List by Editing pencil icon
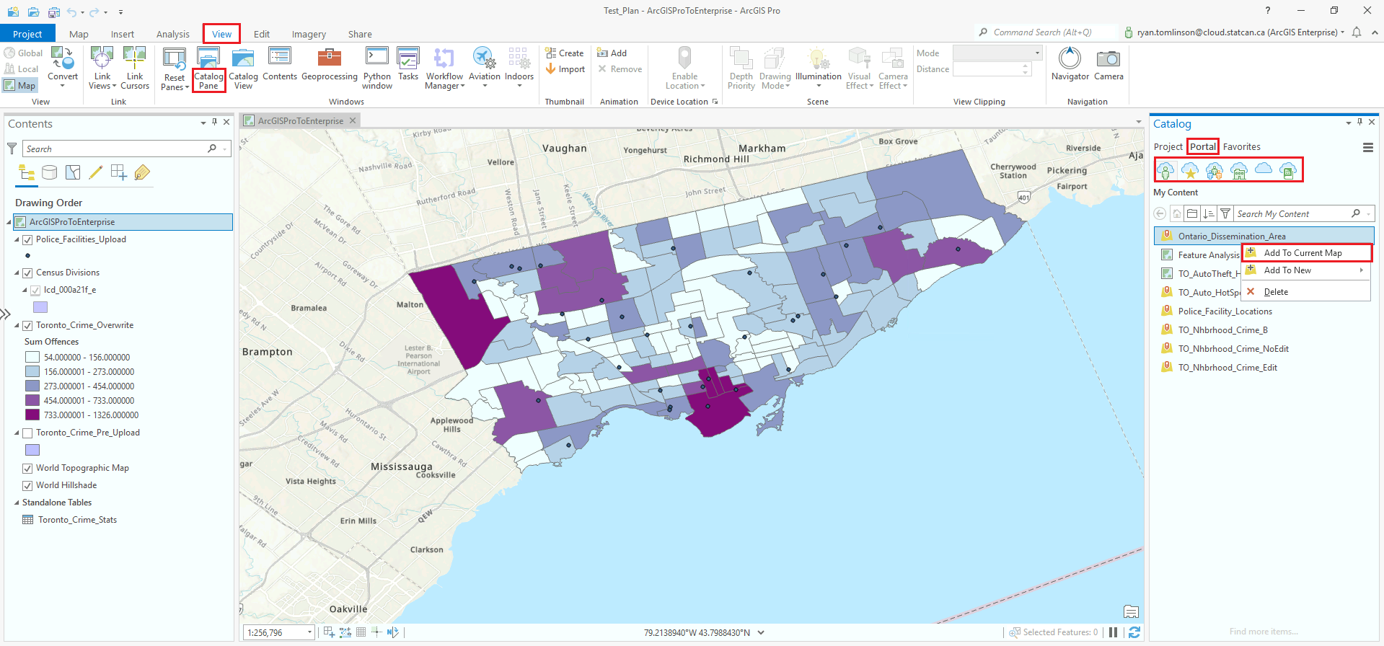This screenshot has width=1384, height=646. (x=96, y=172)
